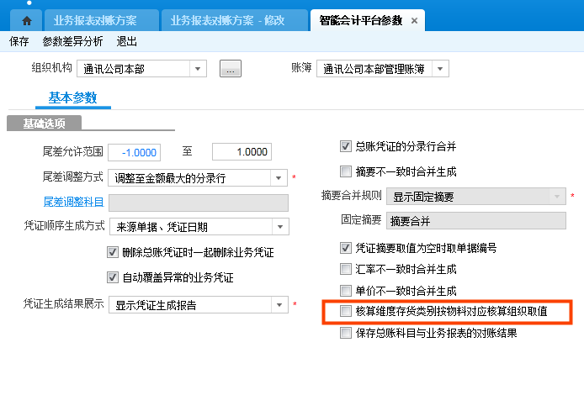Select the 基本参数 section tab
The height and width of the screenshot is (395, 584).
point(73,97)
